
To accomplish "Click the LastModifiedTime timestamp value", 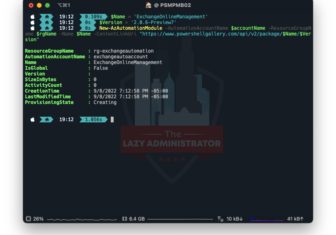I will [x=131, y=97].
